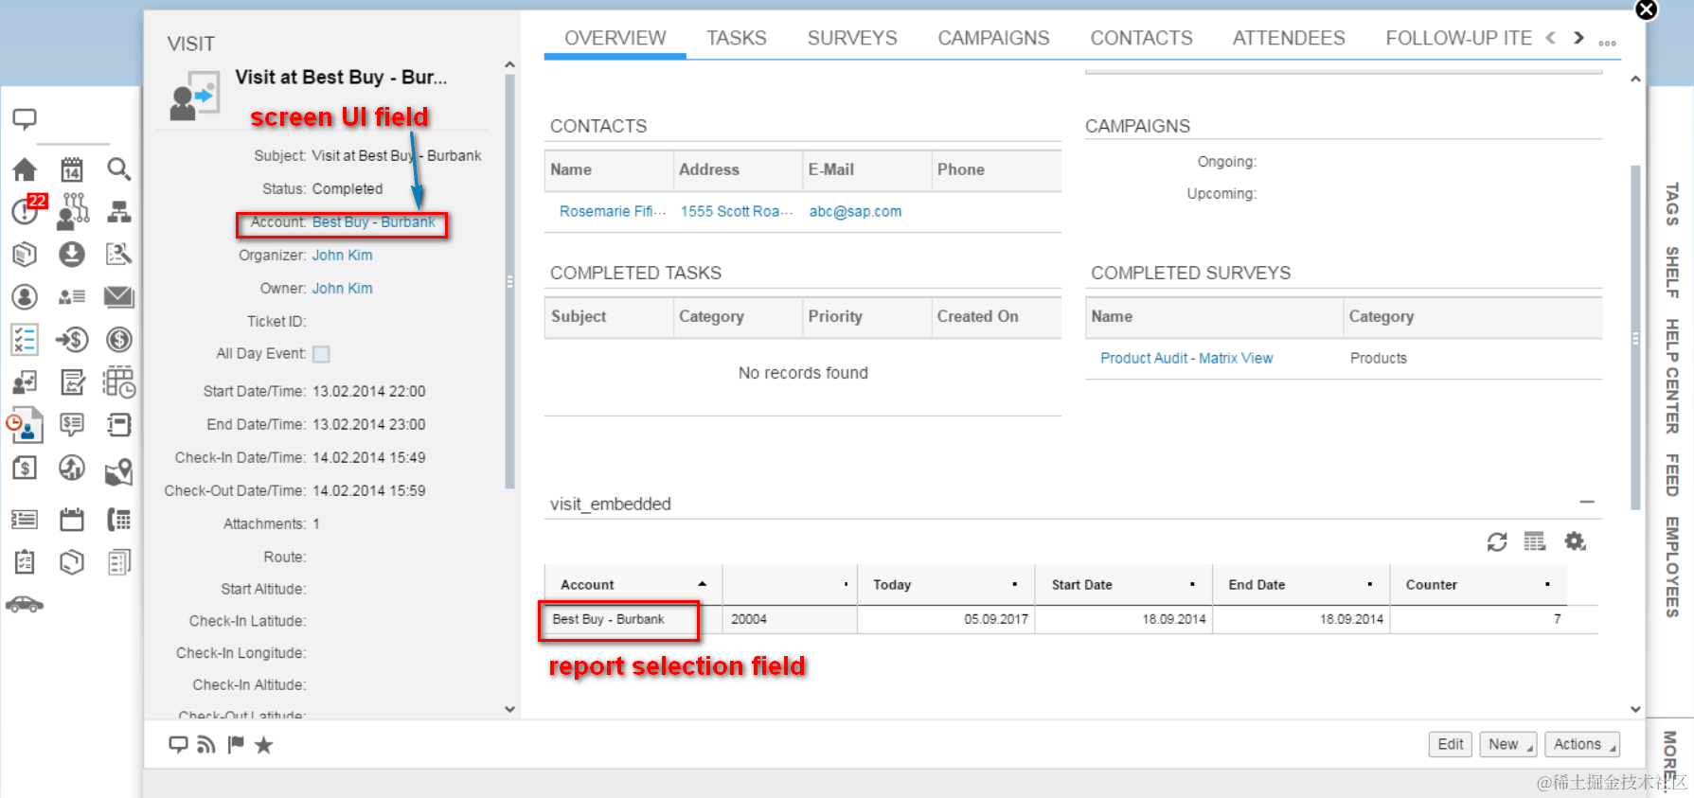Screen dimensions: 1694x798
Task: Click left pane scroll-down arrow
Action: tap(509, 709)
